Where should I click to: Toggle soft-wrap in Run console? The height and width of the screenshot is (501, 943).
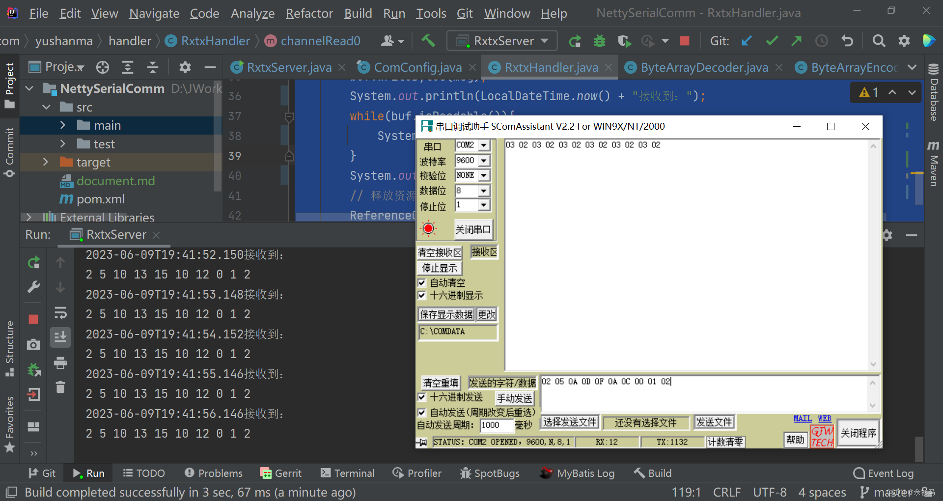click(60, 312)
